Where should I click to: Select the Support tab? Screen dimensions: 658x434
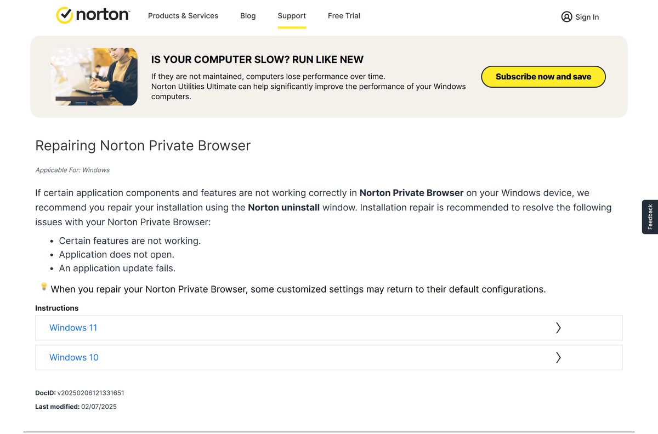click(292, 16)
